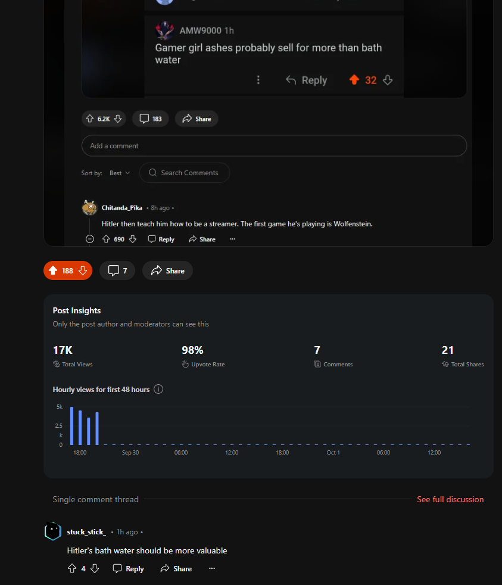Open the post's 7 comments
This screenshot has width=502, height=585.
117,270
